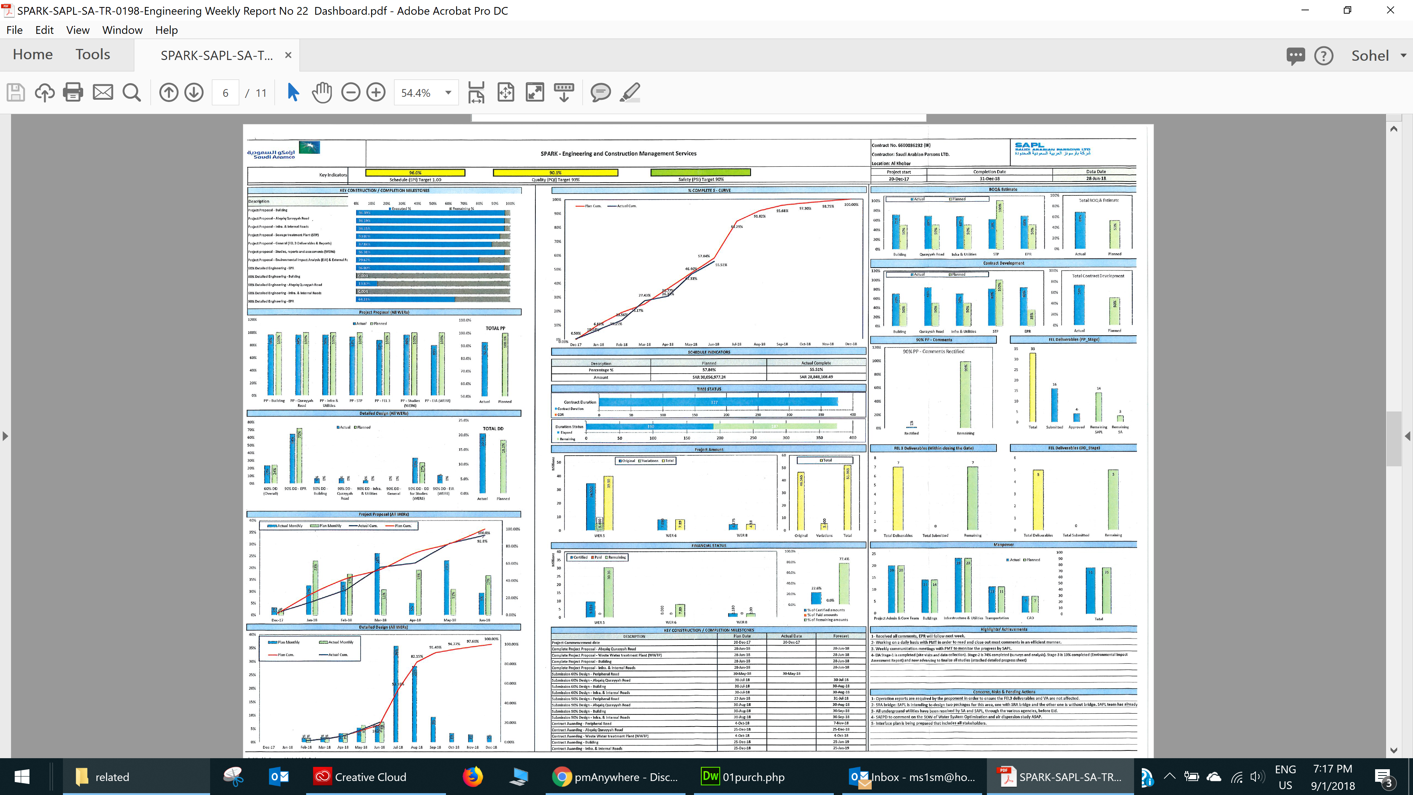The image size is (1413, 795).
Task: Zoom out with minus icon
Action: [351, 92]
